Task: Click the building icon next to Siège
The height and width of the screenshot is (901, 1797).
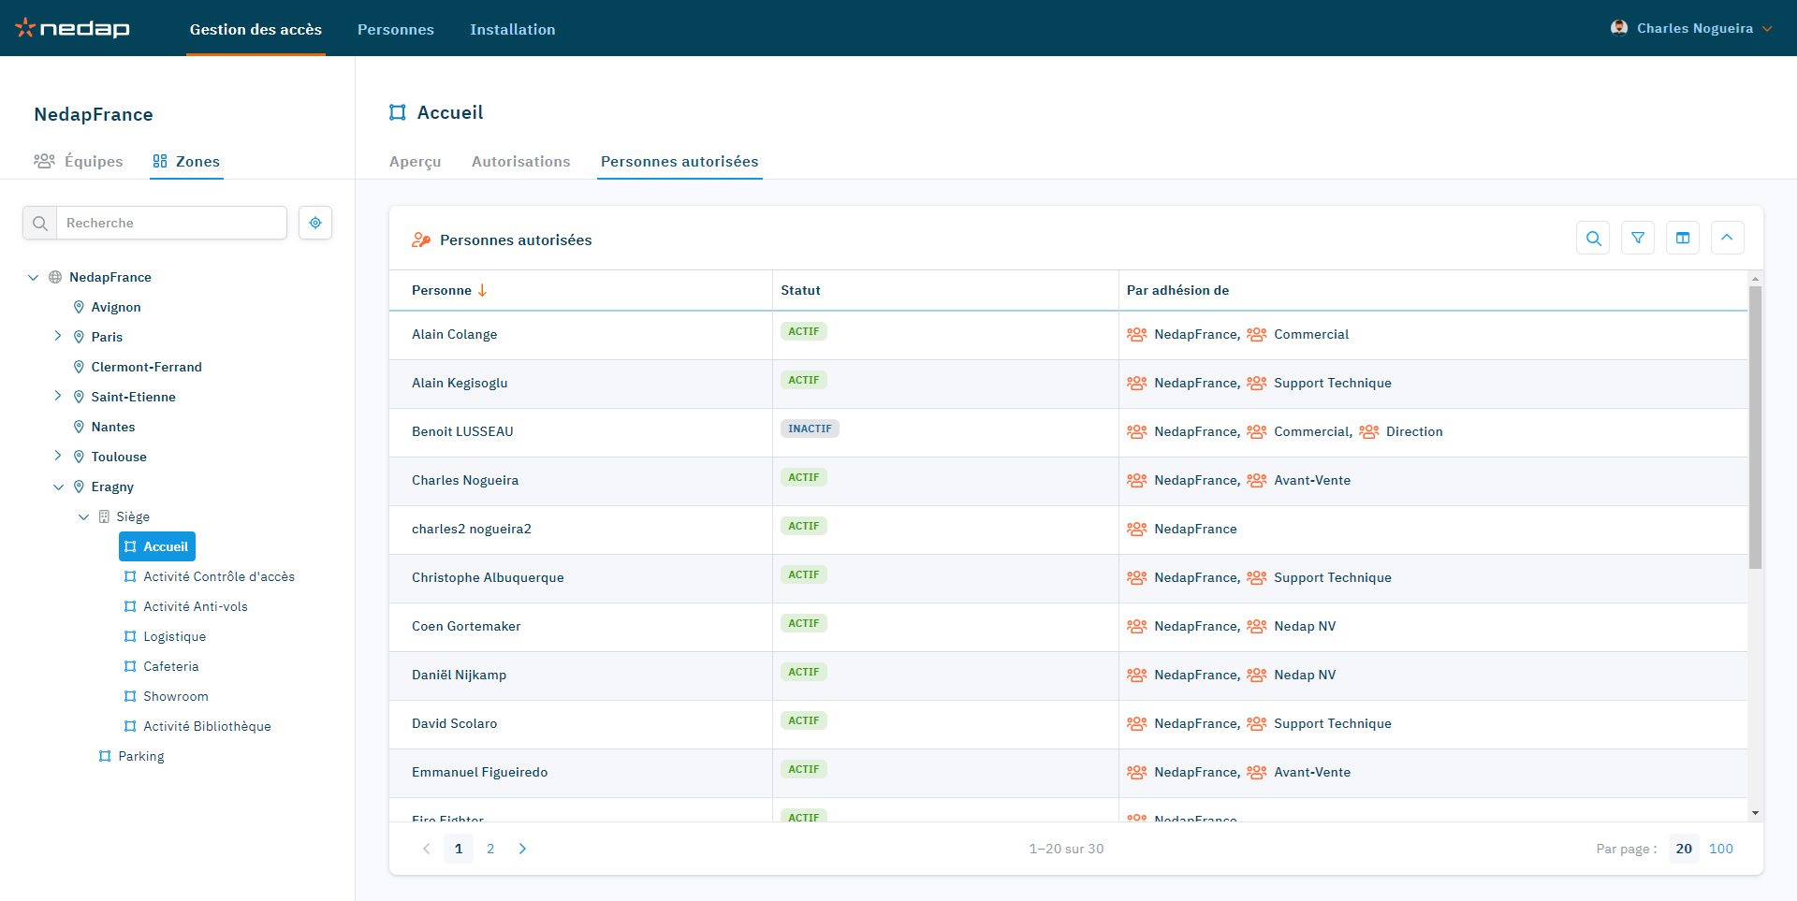Action: 104,516
